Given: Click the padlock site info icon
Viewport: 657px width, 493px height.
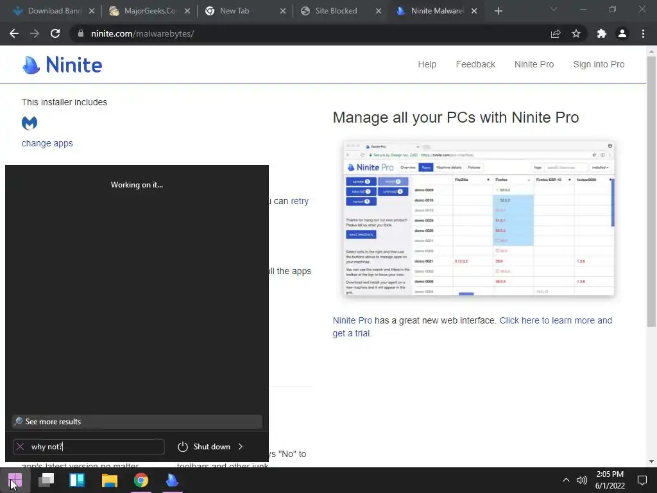Looking at the screenshot, I should [80, 33].
